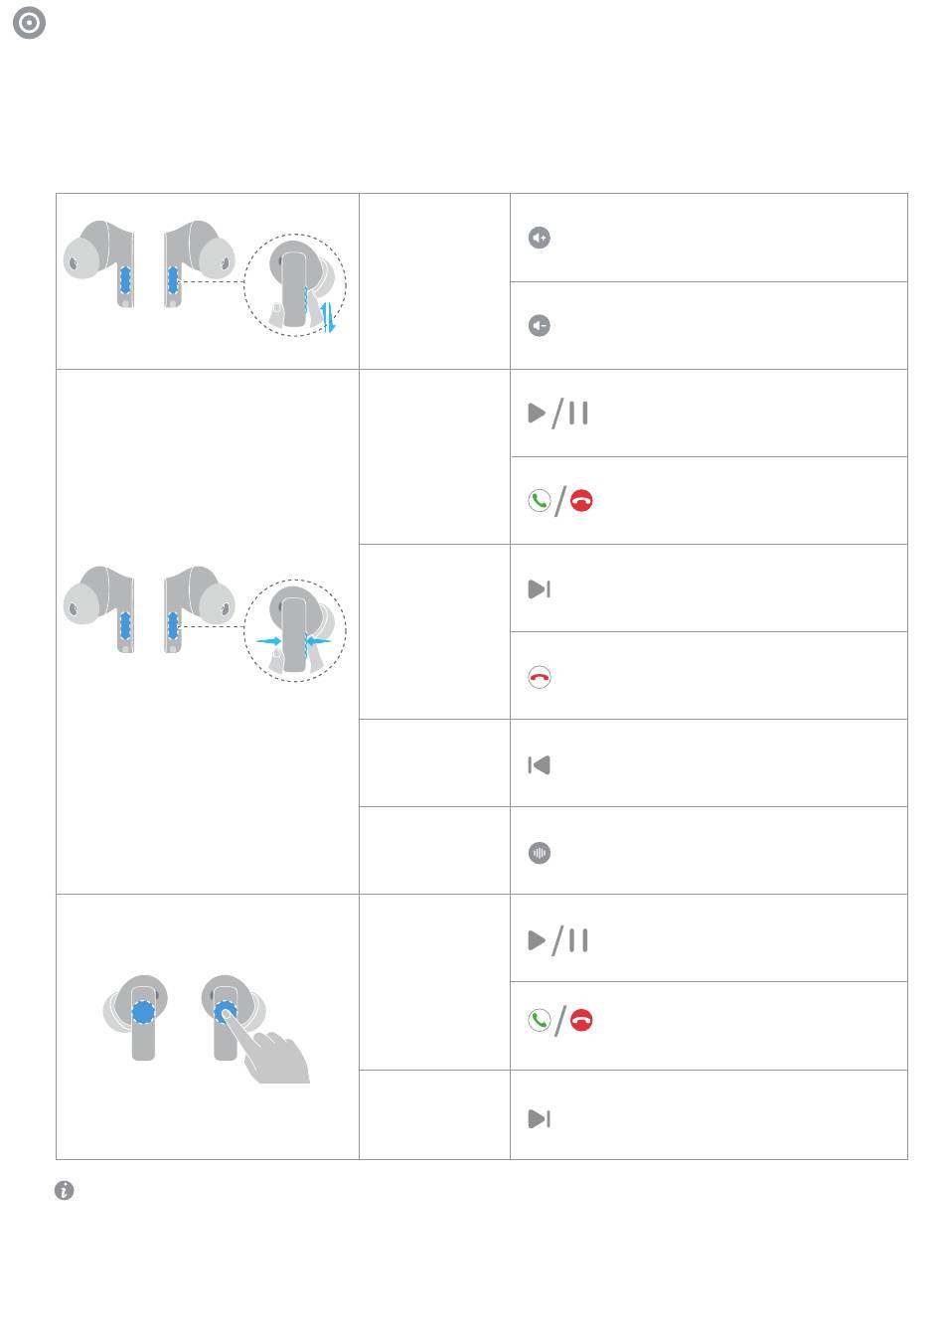The image size is (944, 1337).
Task: Click the volume down speaker icon
Action: click(x=540, y=325)
